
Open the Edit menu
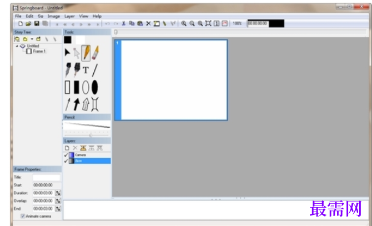[x=29, y=16]
